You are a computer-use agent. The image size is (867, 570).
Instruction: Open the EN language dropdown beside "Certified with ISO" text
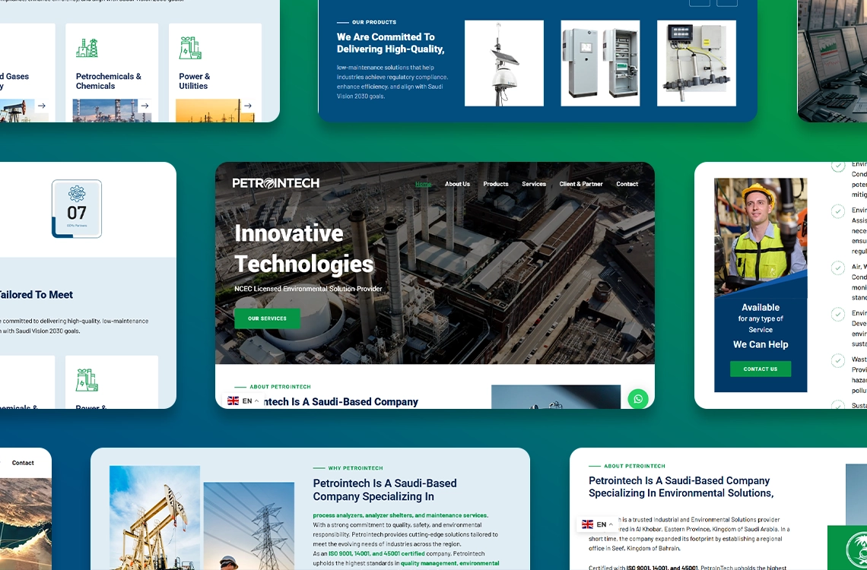598,524
